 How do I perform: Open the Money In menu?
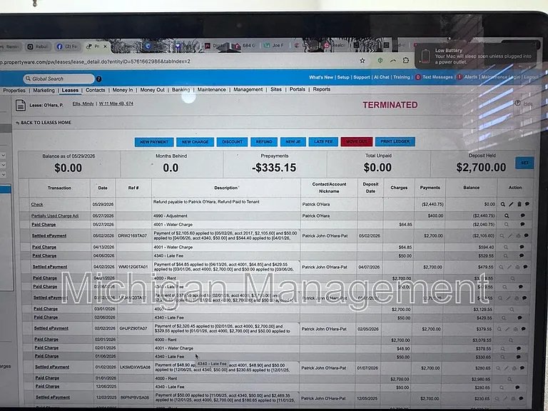[123, 90]
